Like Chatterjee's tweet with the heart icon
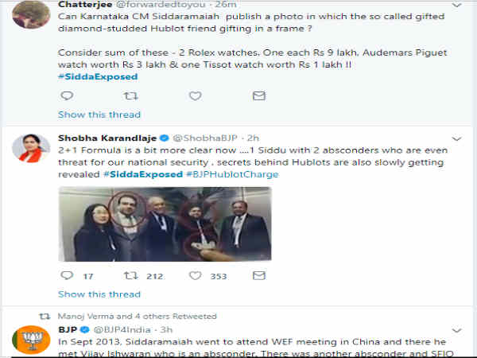Image resolution: width=477 pixels, height=358 pixels. point(194,95)
